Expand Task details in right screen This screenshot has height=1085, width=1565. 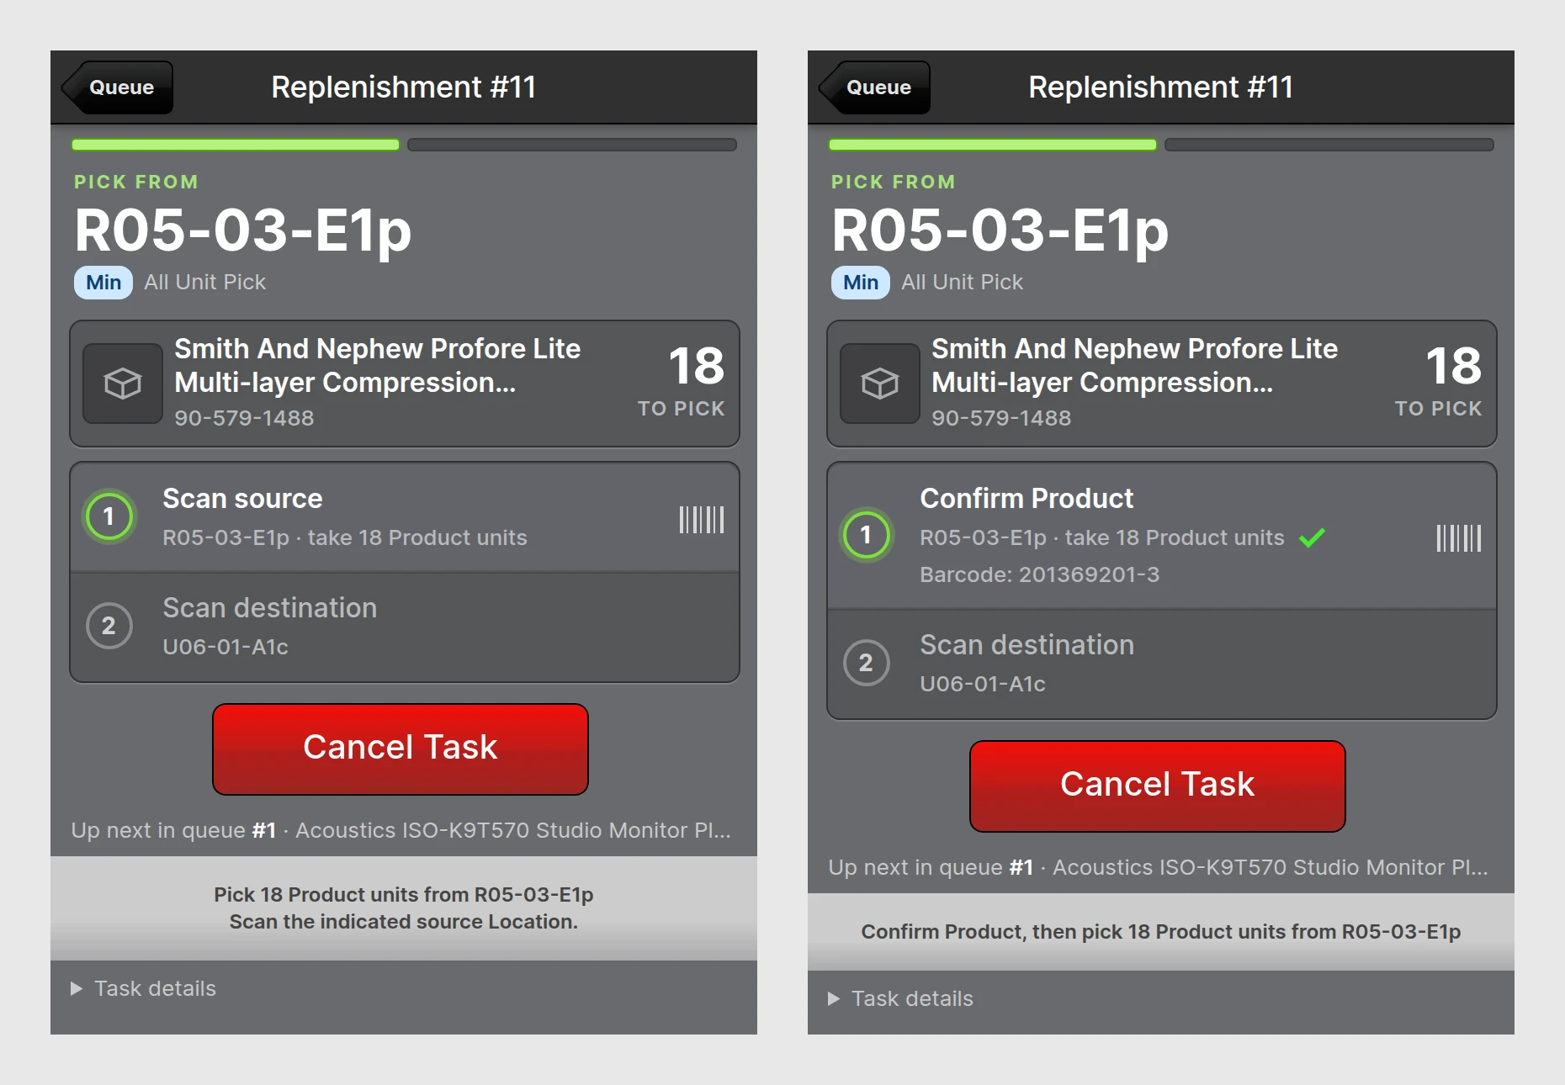[900, 998]
